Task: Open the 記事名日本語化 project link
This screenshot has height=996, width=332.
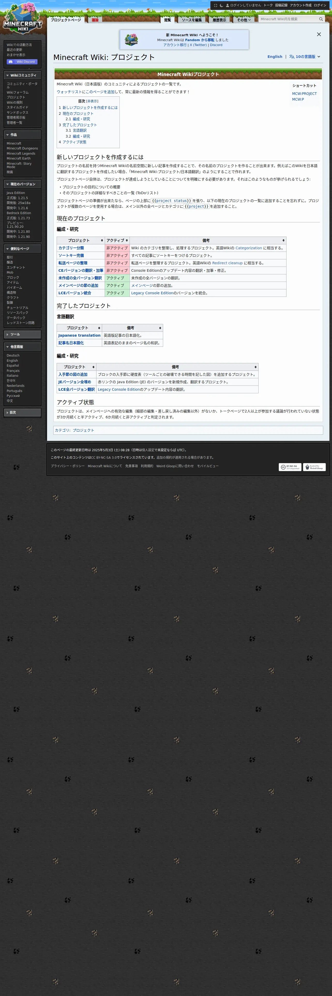Action: [71, 343]
